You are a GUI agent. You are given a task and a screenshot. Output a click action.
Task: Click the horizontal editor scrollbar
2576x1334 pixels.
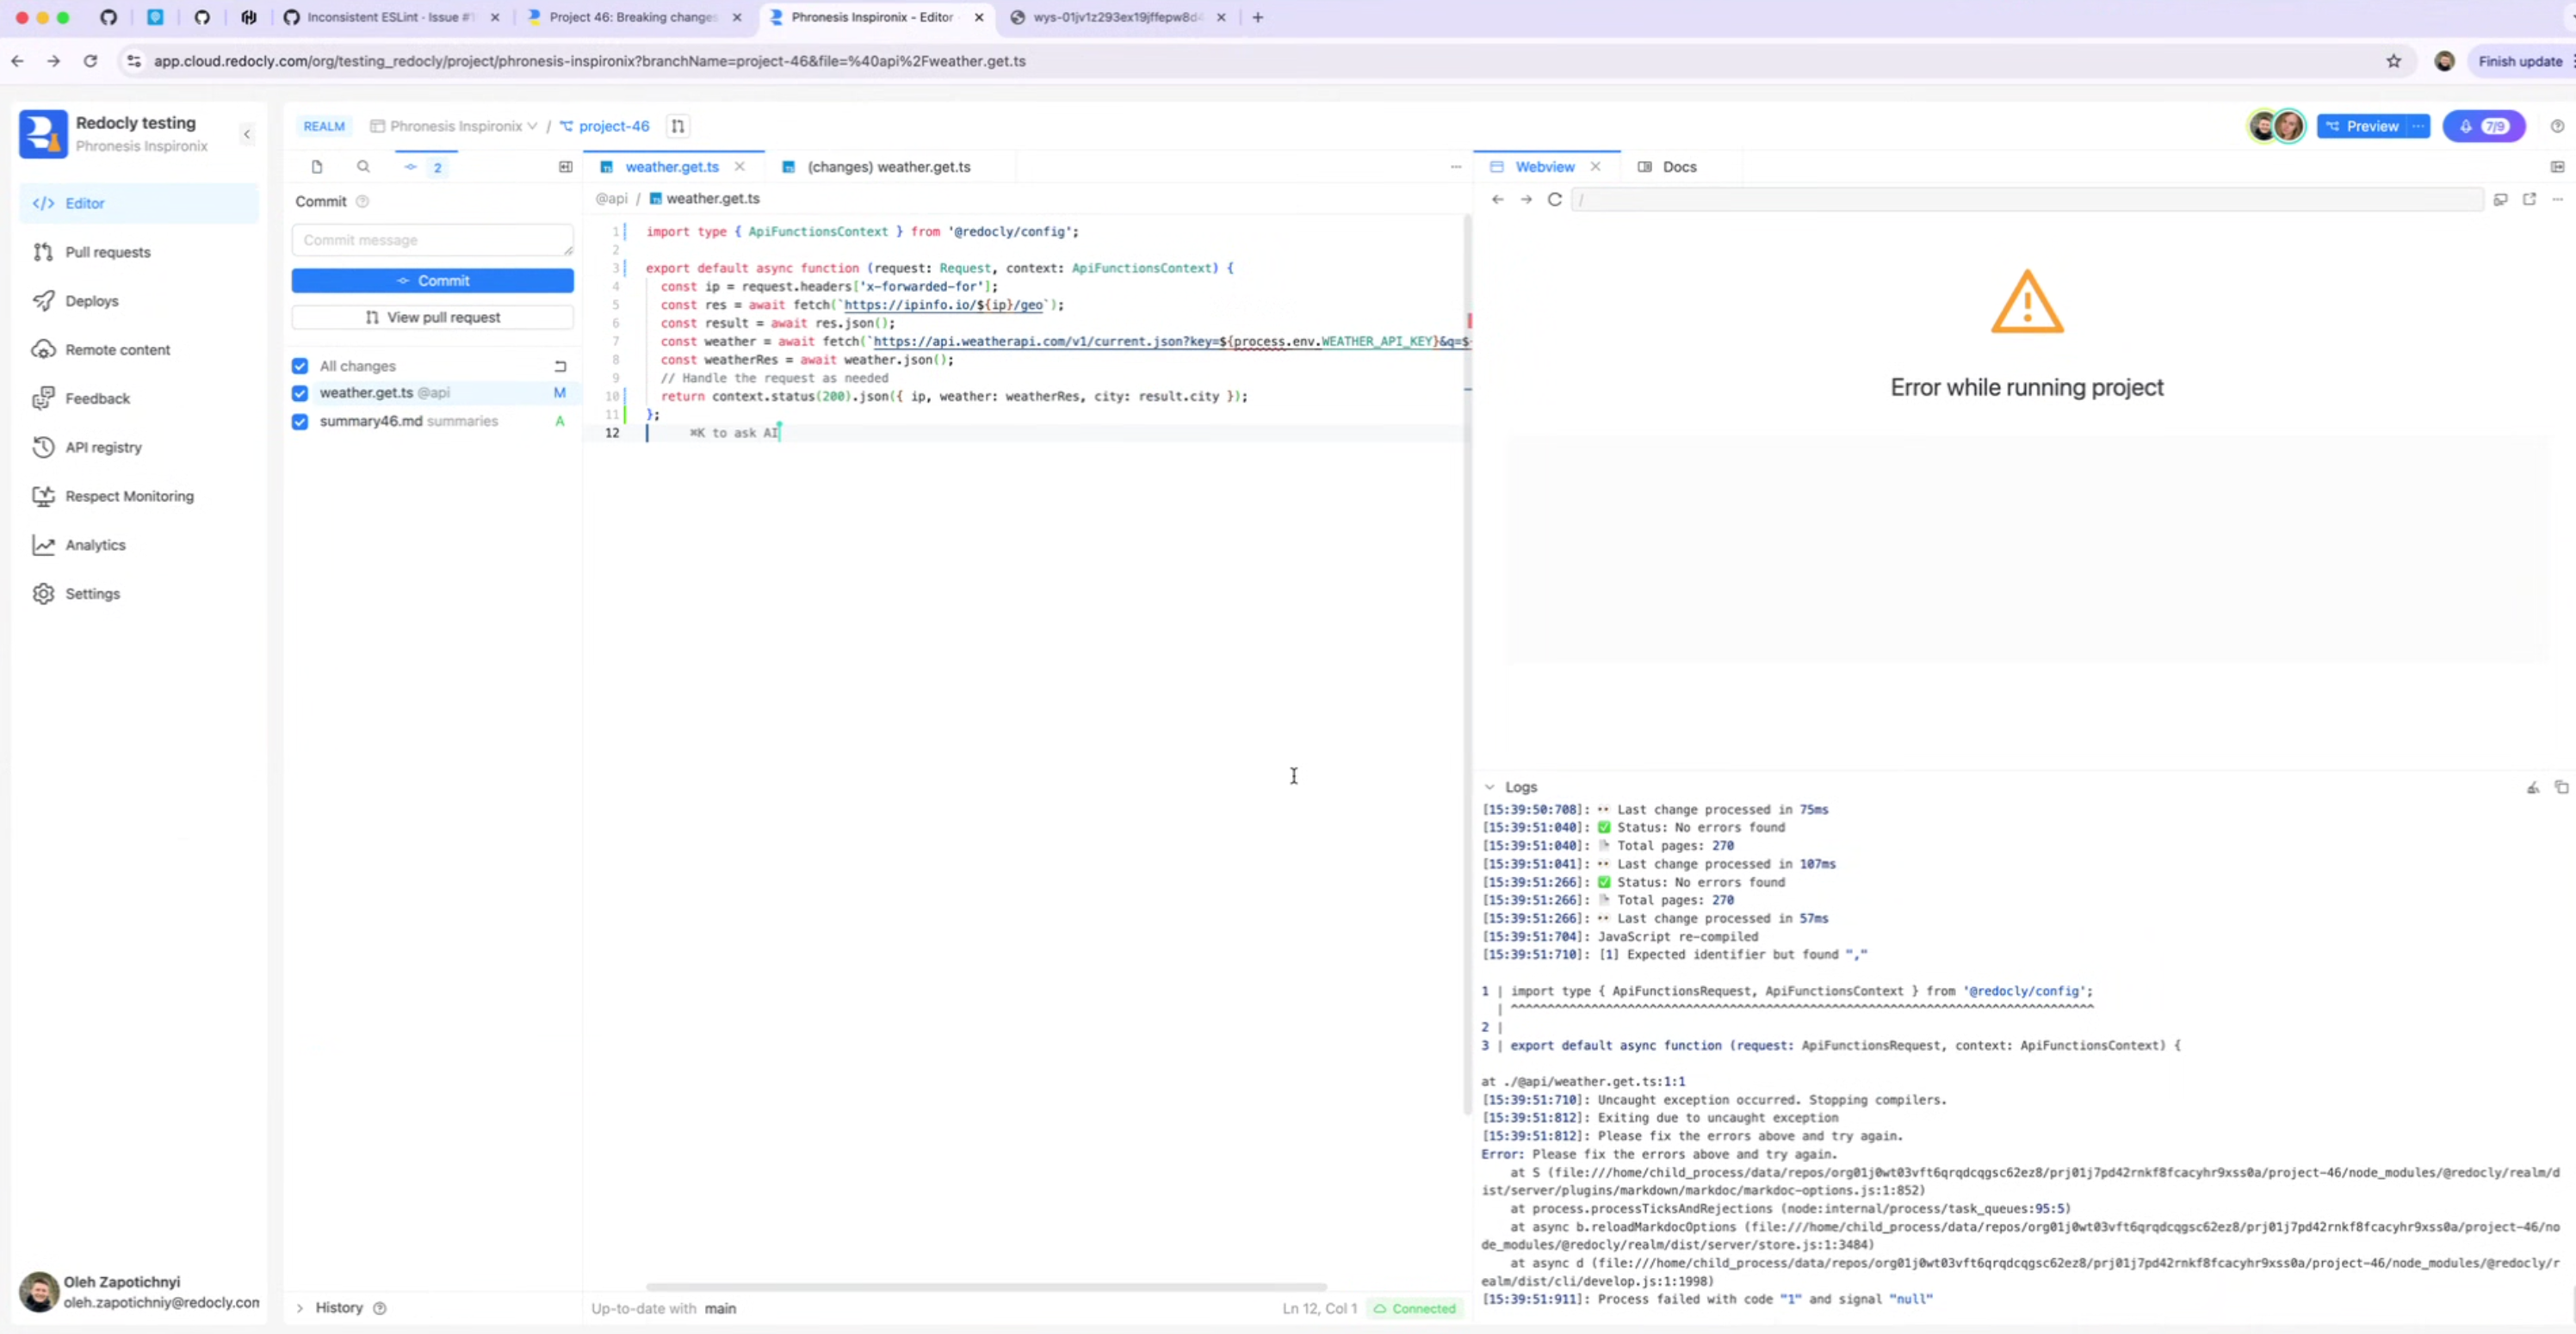point(986,1287)
